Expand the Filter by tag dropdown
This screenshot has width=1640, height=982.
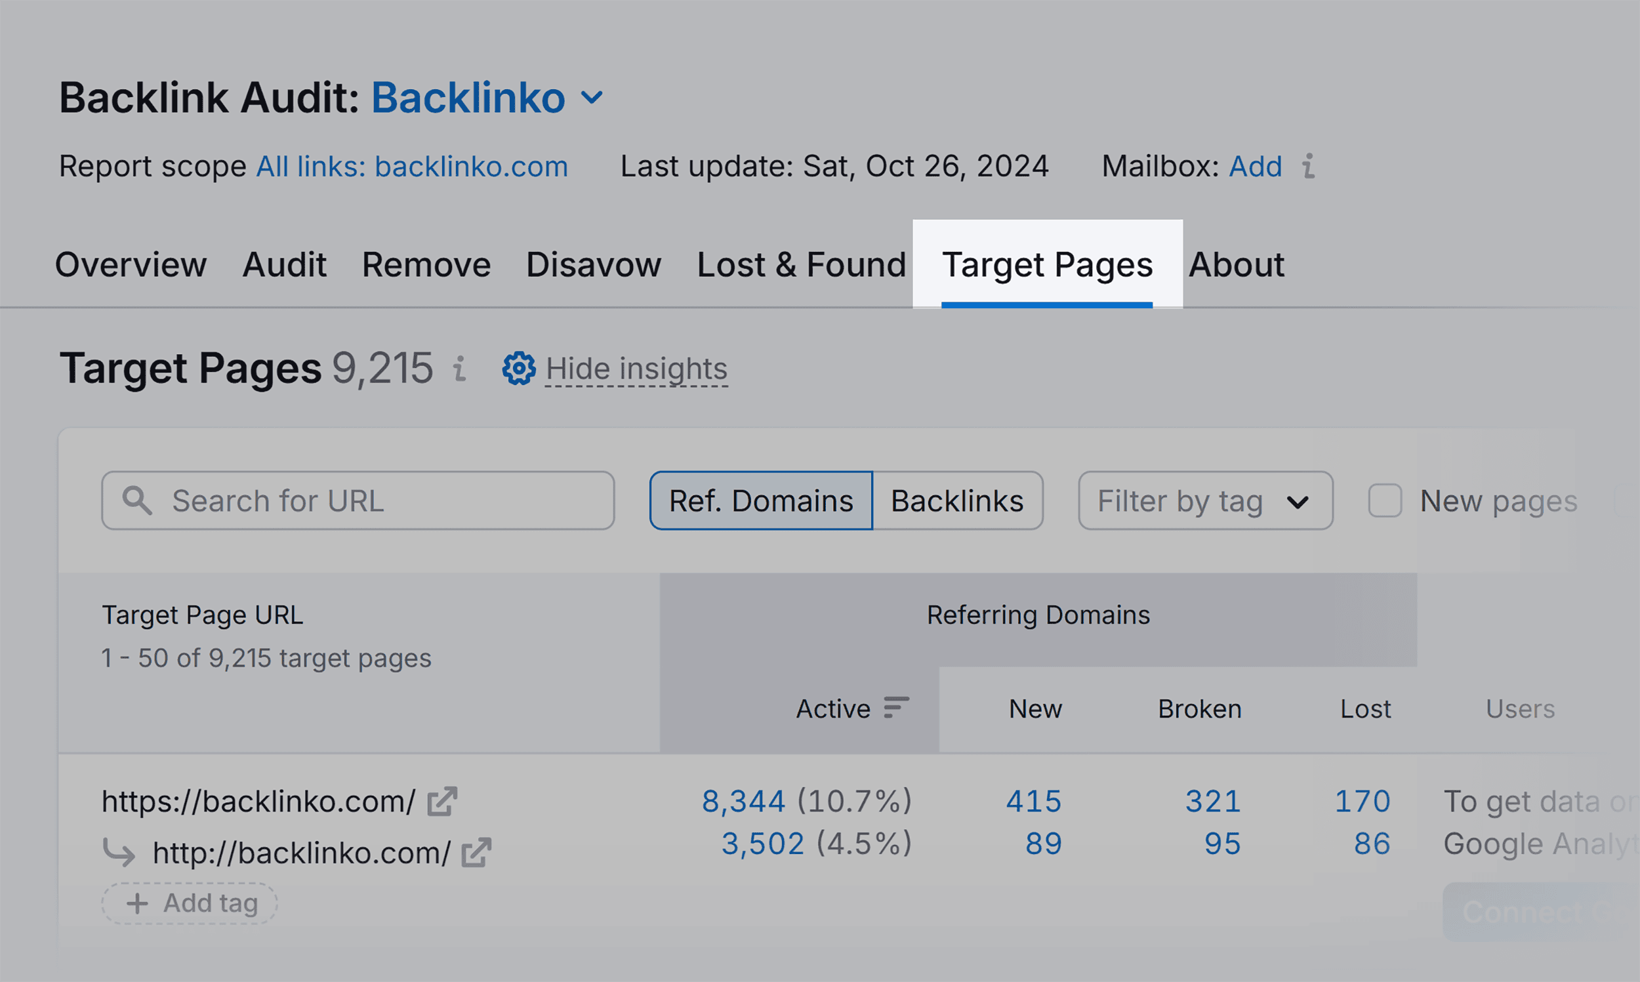(1205, 501)
